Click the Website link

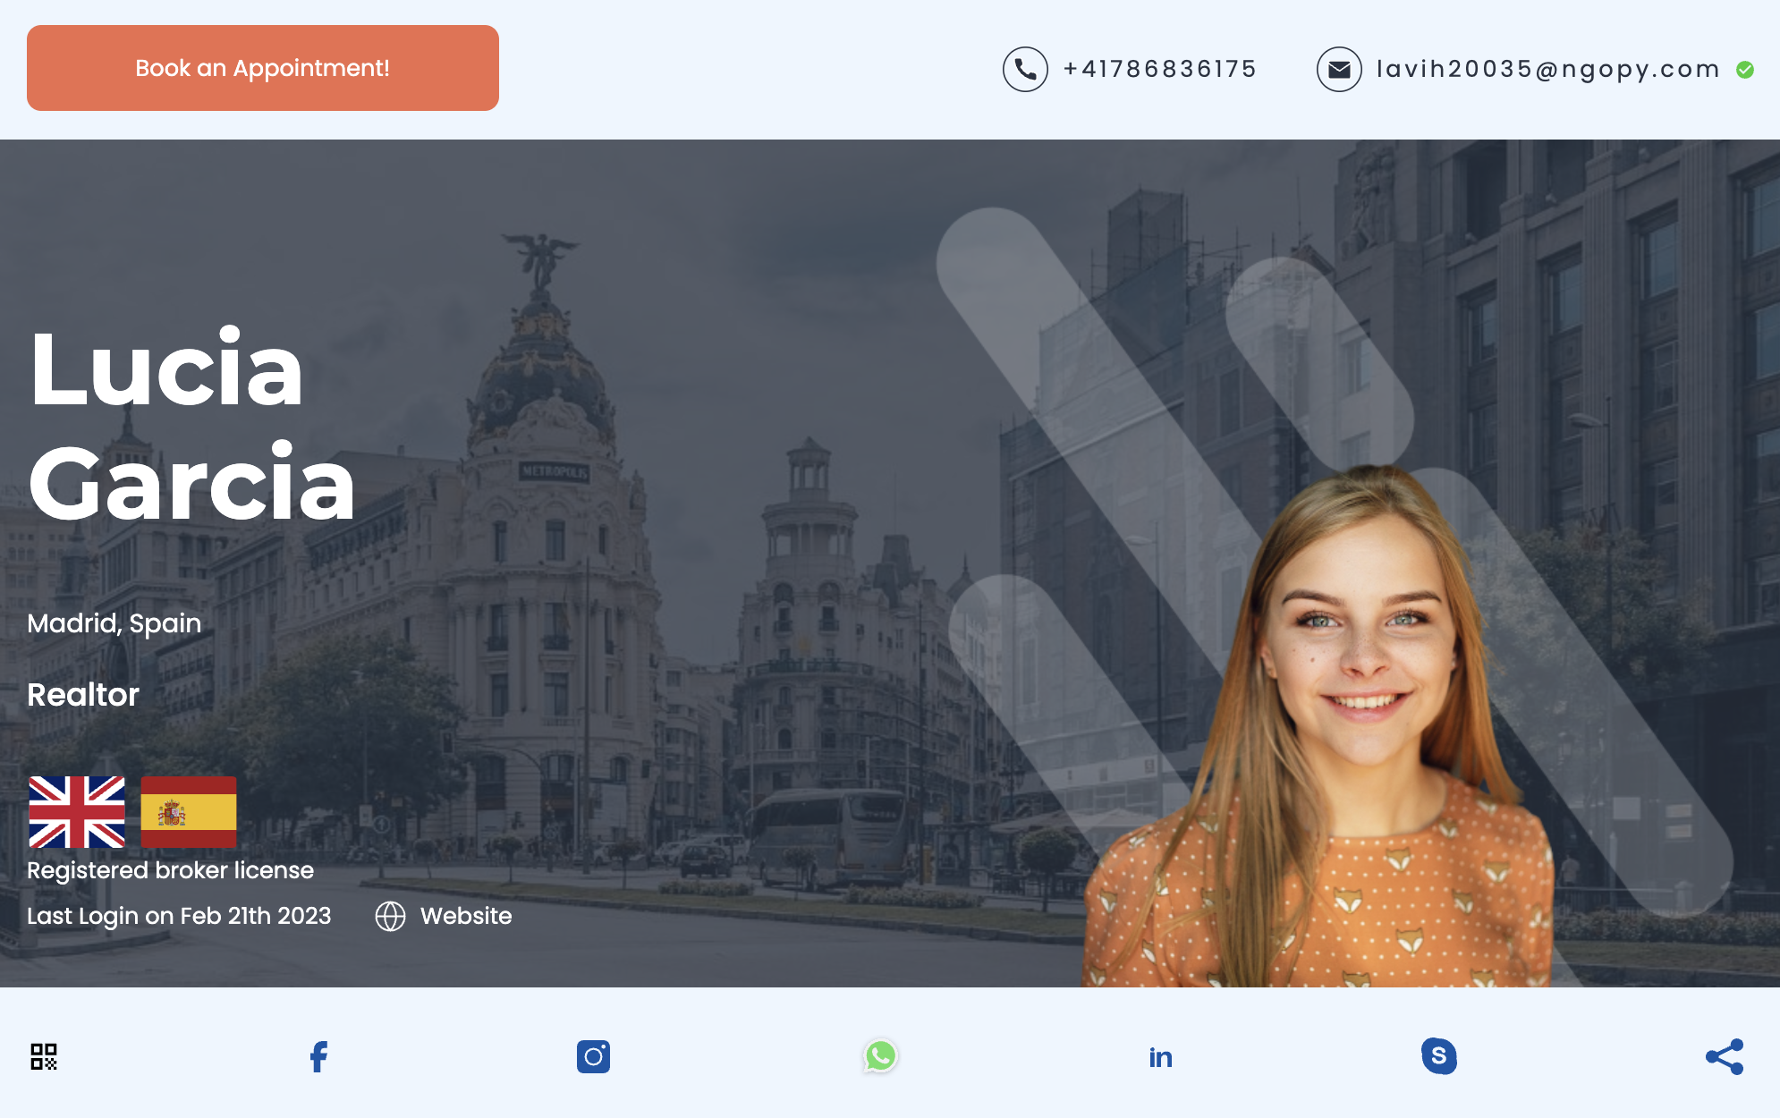pos(466,916)
